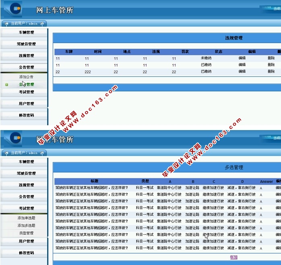The image size is (281, 265).
Task: Click the 未缴纳 status cell
Action: (x=206, y=58)
